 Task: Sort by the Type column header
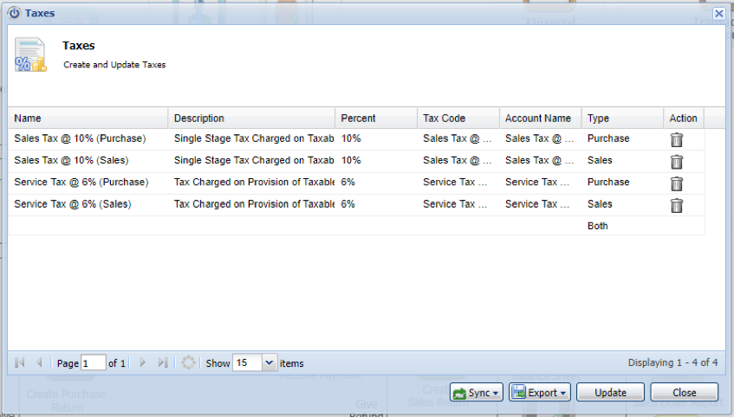pos(621,119)
